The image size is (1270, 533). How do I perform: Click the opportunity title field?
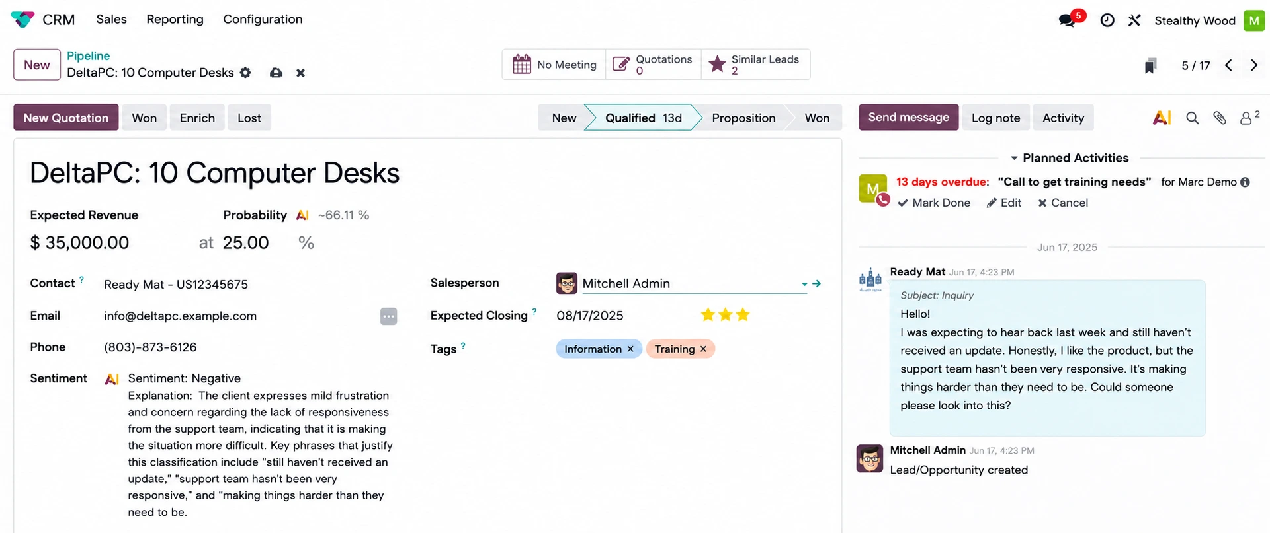pos(214,173)
